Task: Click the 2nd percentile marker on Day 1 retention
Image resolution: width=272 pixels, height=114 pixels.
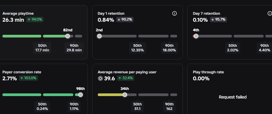Action: point(99,36)
